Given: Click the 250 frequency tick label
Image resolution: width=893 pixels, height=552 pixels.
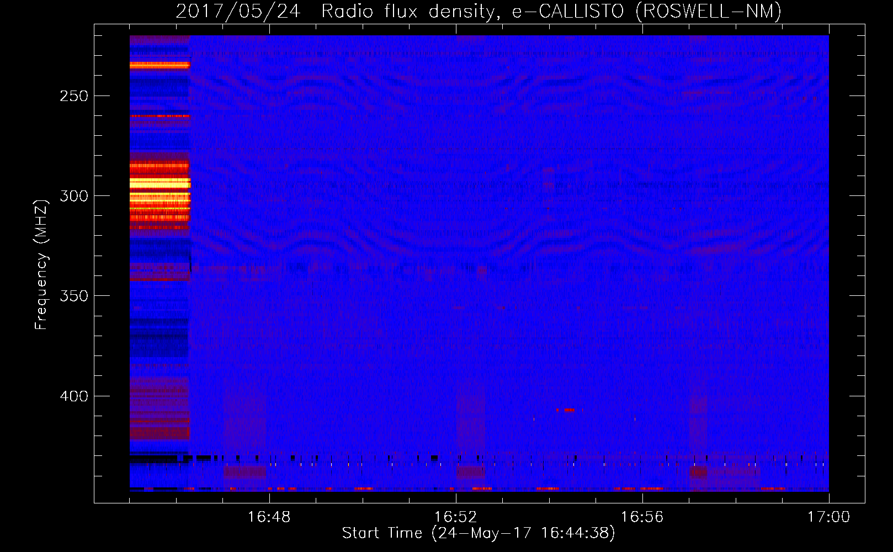Looking at the screenshot, I should click(x=74, y=96).
